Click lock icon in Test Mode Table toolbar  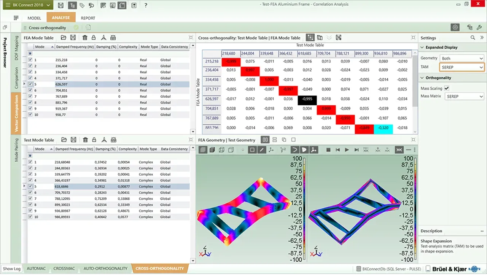[x=94, y=140]
